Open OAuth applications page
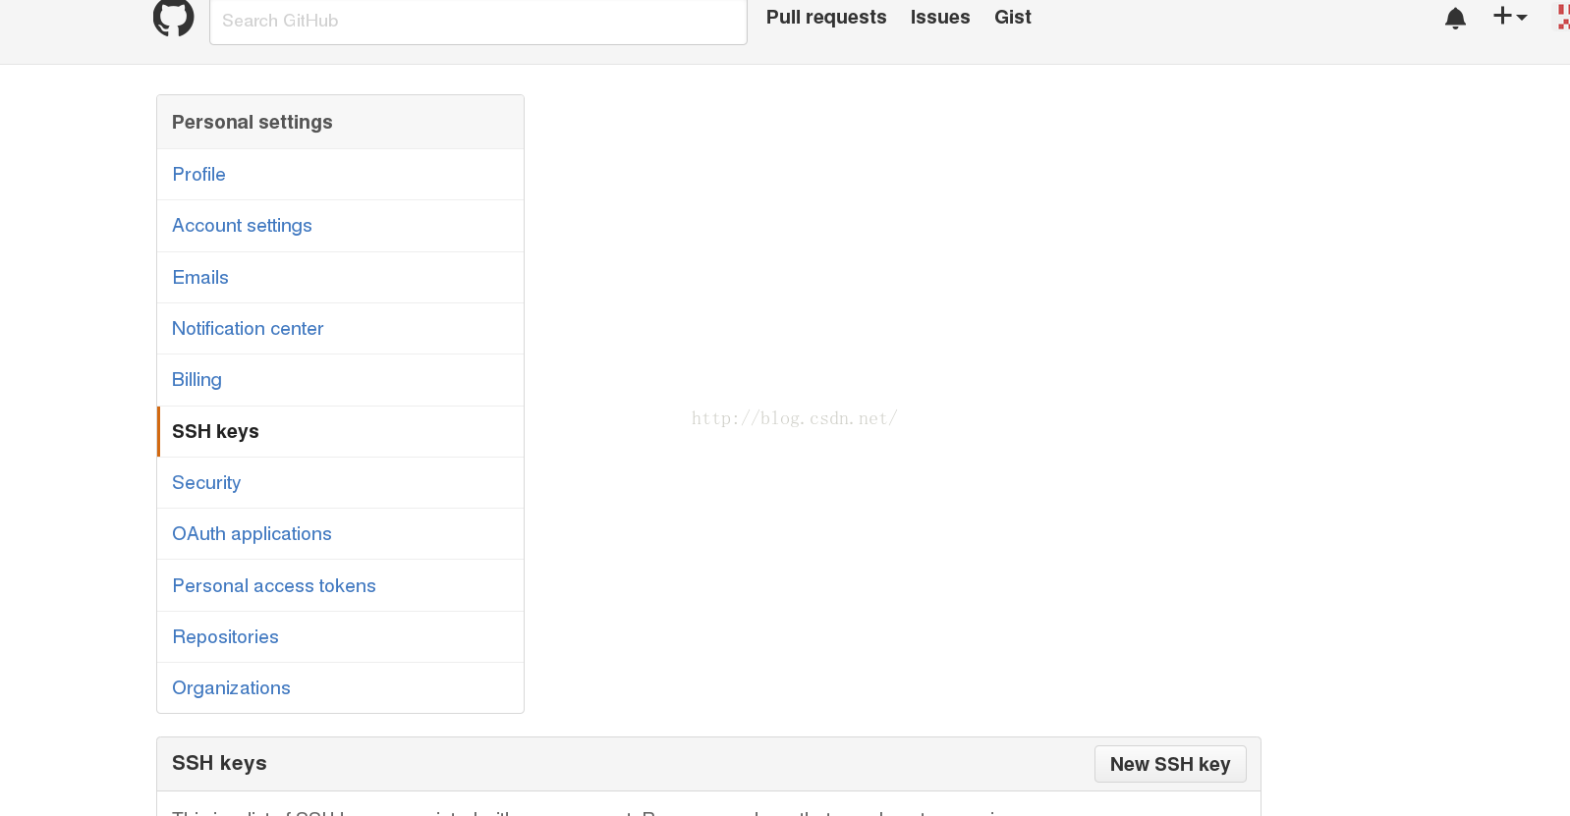 pyautogui.click(x=340, y=534)
